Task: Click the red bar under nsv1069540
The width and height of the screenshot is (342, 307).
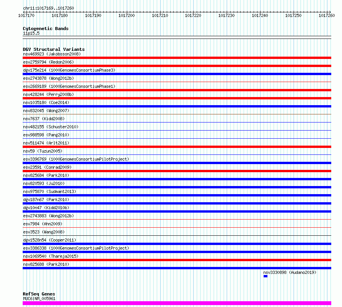Action: 177,260
